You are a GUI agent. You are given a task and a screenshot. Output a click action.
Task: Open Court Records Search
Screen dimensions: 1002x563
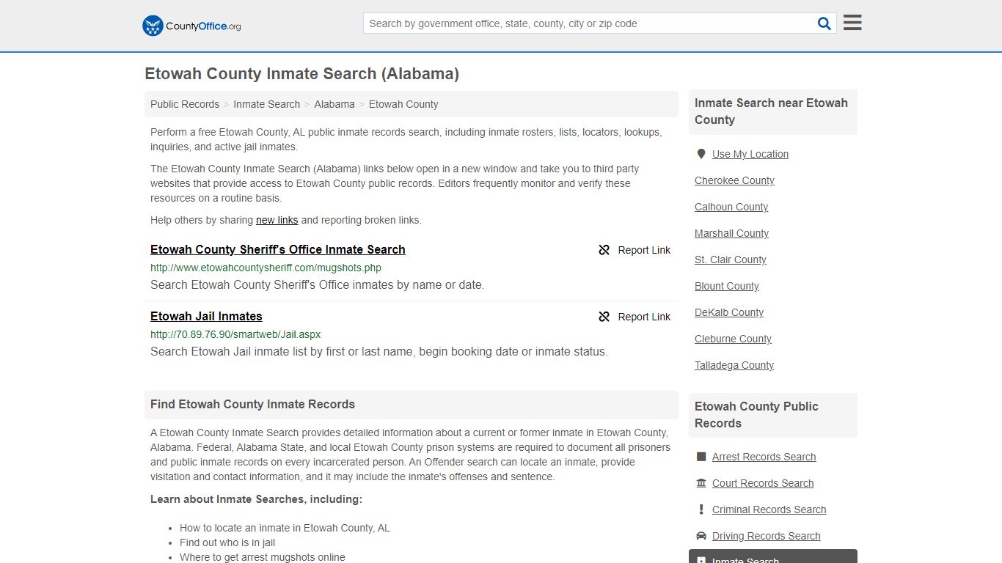[x=763, y=483]
